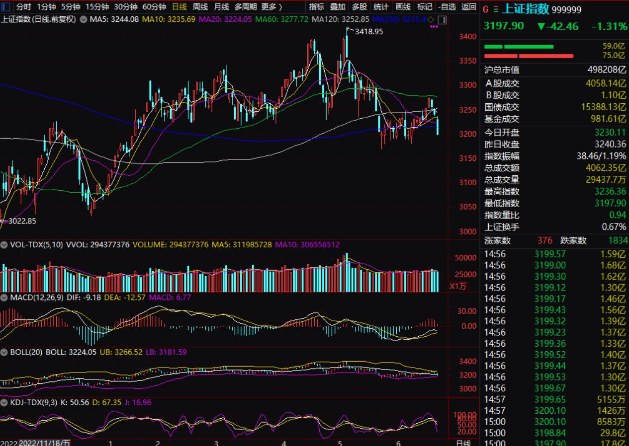This screenshot has width=629, height=446.
Task: Open the BOLL indicator dropdown arrow
Action: tap(4, 352)
